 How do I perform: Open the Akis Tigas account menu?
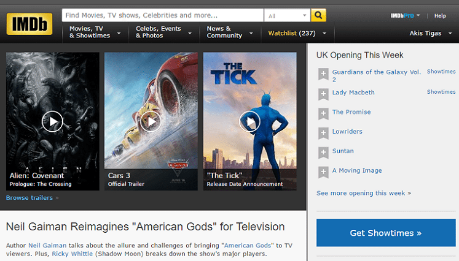pyautogui.click(x=431, y=33)
